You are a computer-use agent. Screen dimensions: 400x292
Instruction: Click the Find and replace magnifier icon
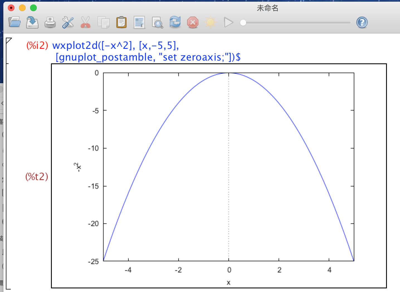pos(157,23)
